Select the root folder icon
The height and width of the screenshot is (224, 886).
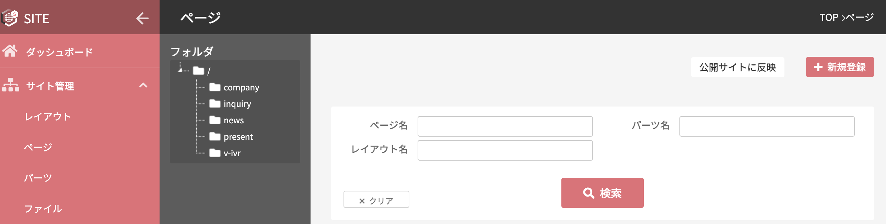pyautogui.click(x=198, y=71)
